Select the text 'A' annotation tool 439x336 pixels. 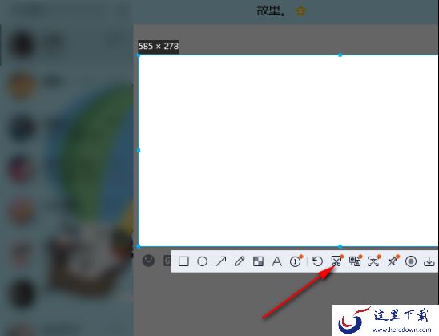point(277,261)
